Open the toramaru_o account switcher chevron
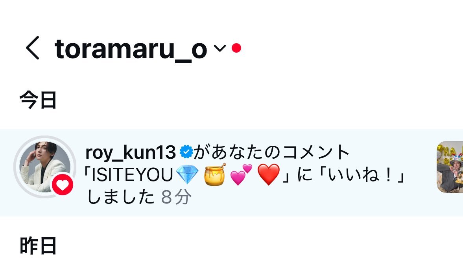The height and width of the screenshot is (273, 463). [x=220, y=48]
